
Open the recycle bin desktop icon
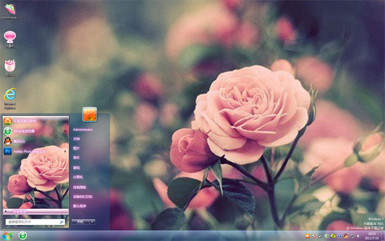coord(10,68)
